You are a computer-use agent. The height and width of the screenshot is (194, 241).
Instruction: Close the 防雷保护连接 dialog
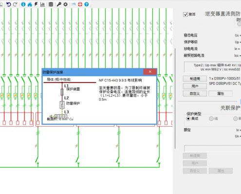pos(150,72)
